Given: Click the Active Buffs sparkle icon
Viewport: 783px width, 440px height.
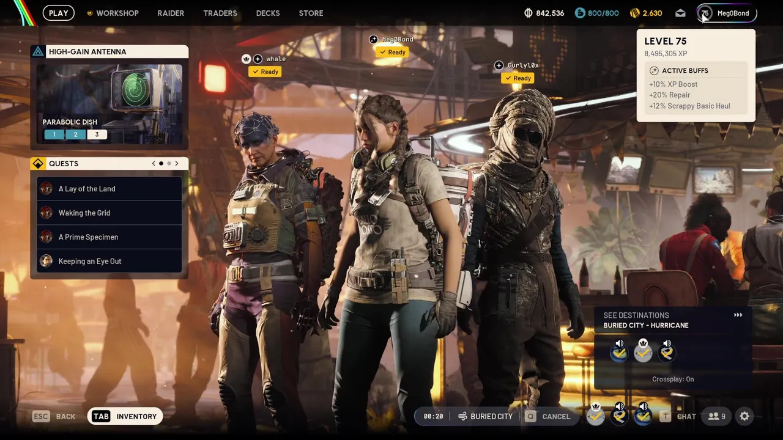Looking at the screenshot, I should [x=654, y=71].
